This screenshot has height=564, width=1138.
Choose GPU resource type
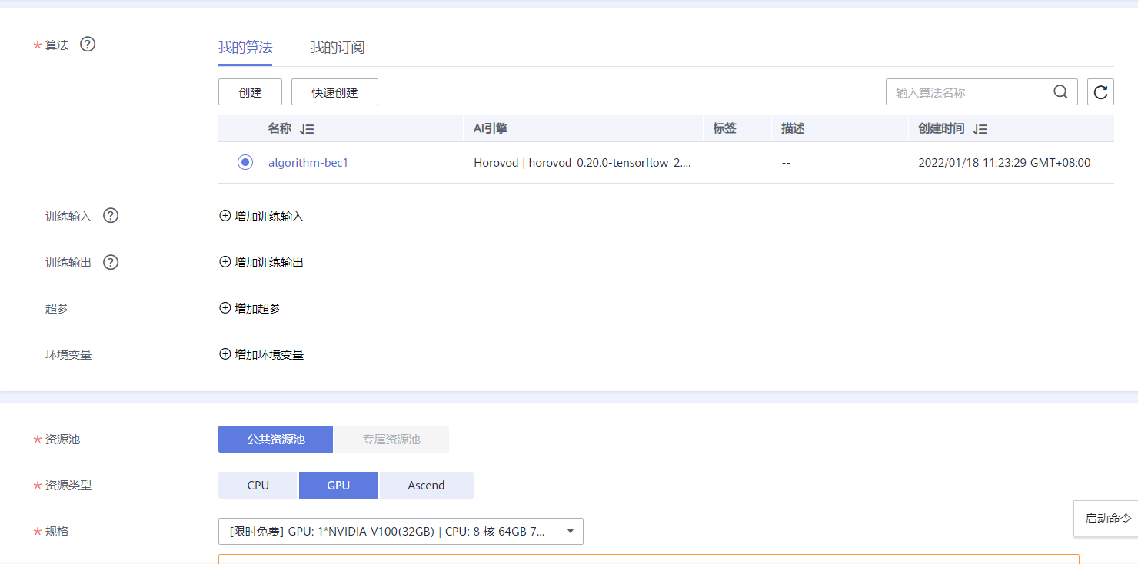pos(338,486)
